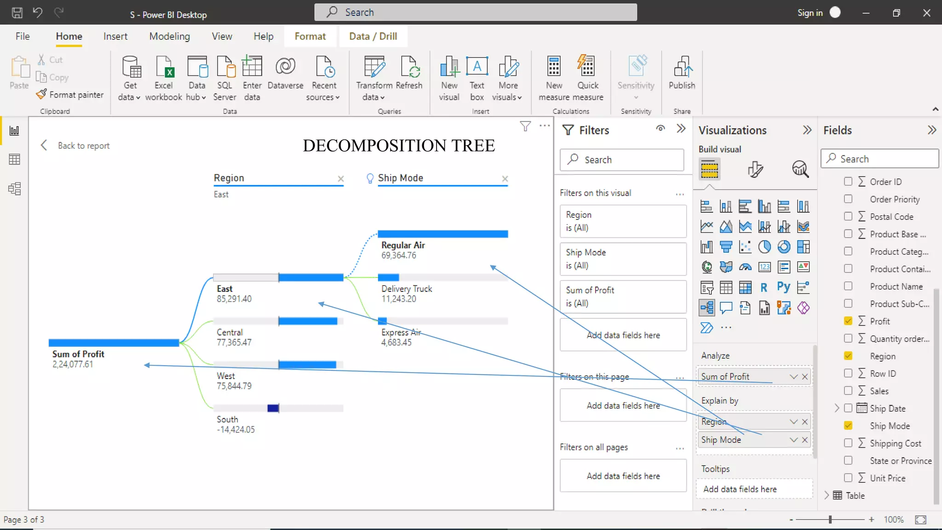This screenshot has height=530, width=942.
Task: Switch to Model view in left sidebar
Action: (x=14, y=189)
